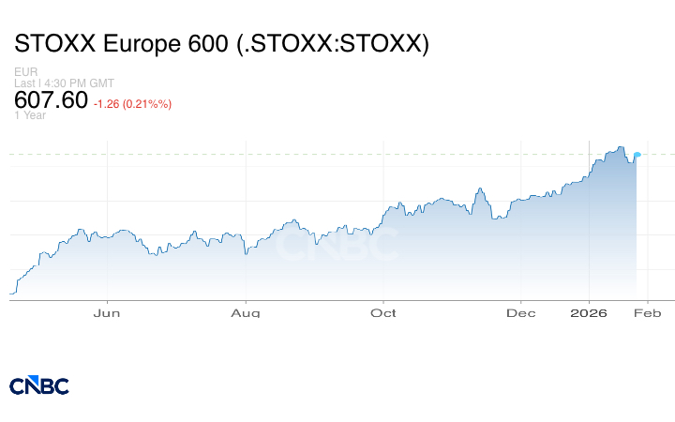
Task: Click the Last 4:30 PM GMT timestamp
Action: point(65,83)
